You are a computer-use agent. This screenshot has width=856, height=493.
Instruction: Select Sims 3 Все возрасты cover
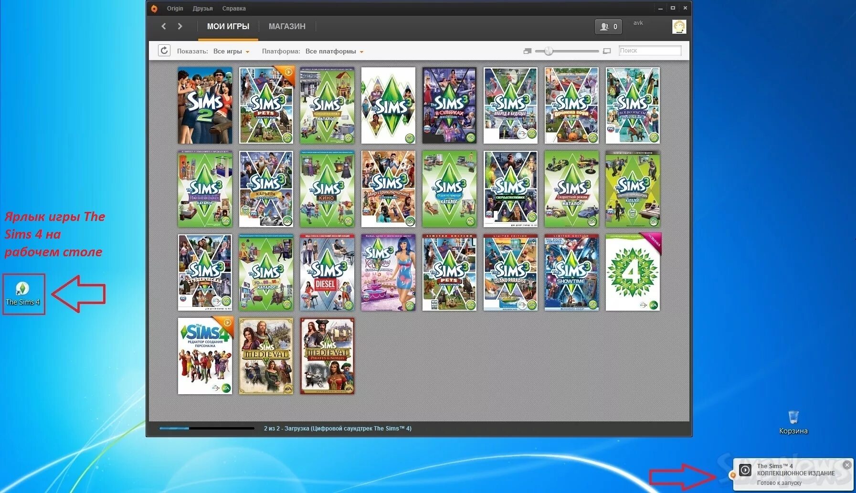point(633,105)
